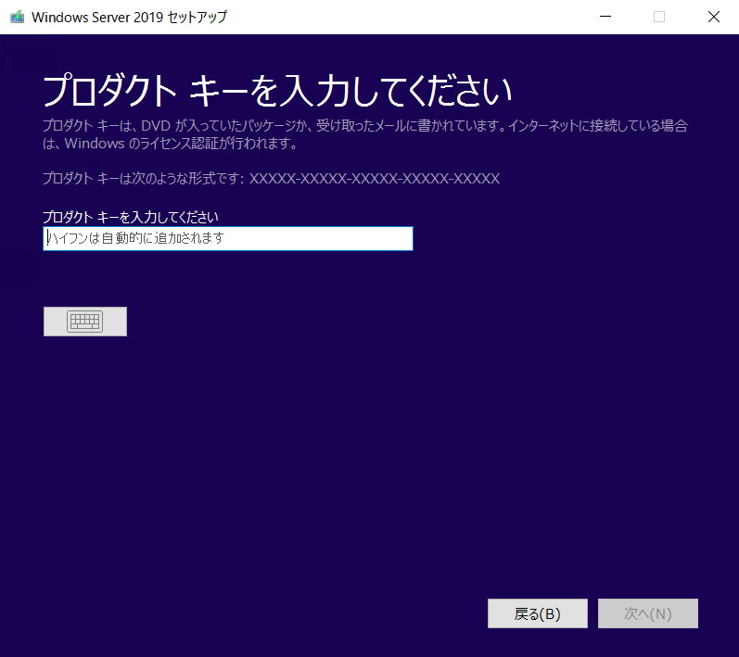Click the setup app icon in title bar
Screen dimensions: 739x657
pyautogui.click(x=18, y=17)
